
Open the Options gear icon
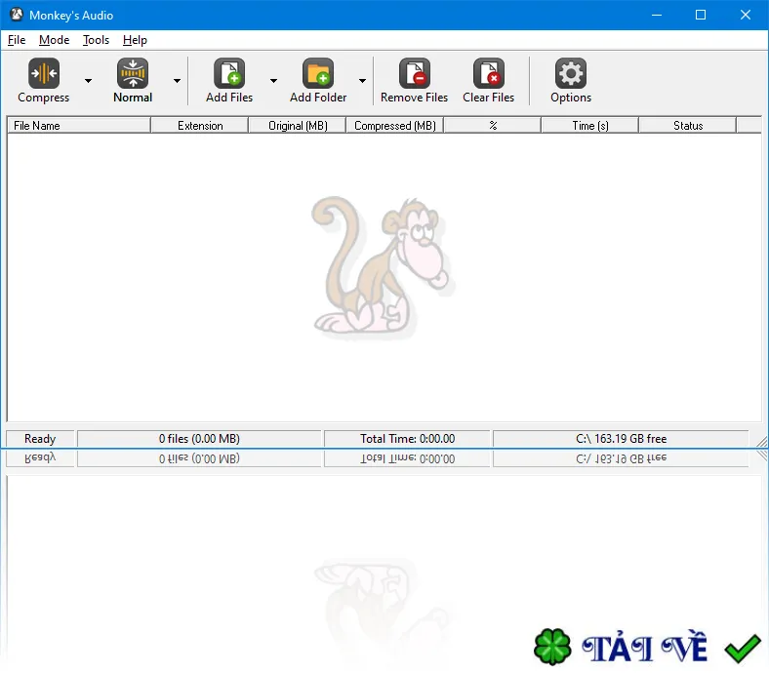click(570, 73)
